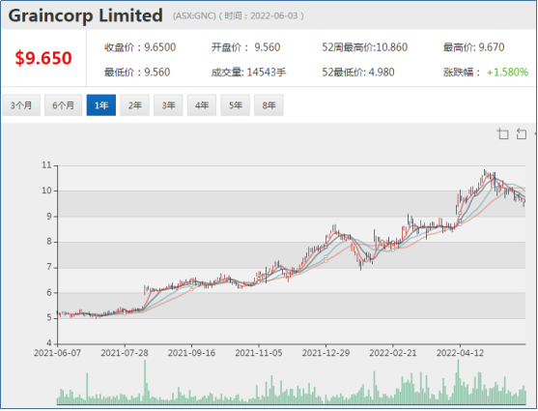Screen dimensions: 538x411
Task: Click the 2021-12-29 axis date label
Action: tap(326, 353)
